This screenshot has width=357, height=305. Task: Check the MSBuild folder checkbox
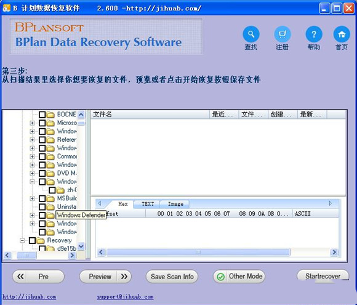42,198
